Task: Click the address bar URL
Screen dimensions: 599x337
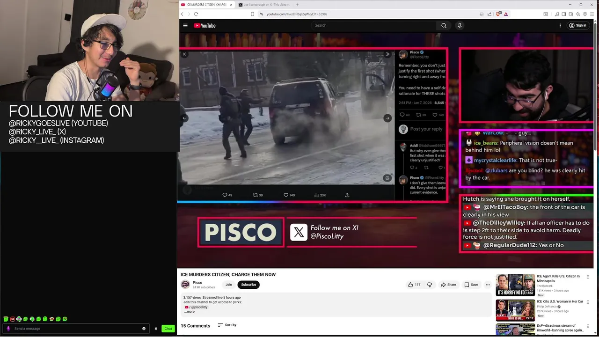Action: tap(297, 14)
